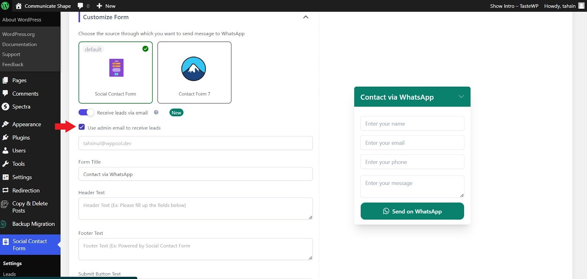
Task: Click the Comments sidebar label
Action: (25, 94)
